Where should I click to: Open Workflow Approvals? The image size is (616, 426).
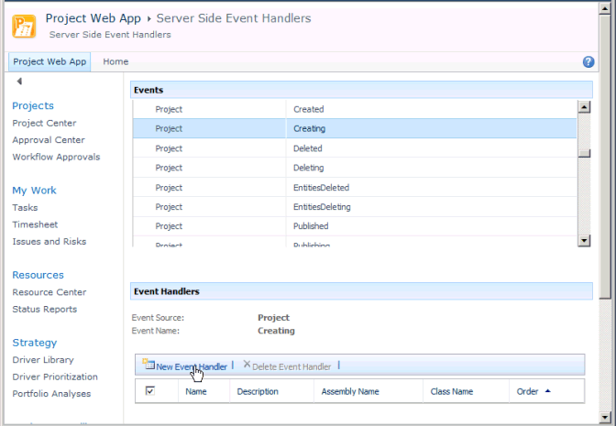tap(56, 157)
